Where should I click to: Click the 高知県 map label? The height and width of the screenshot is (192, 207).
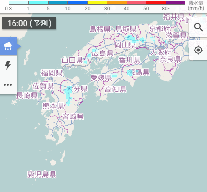click(x=116, y=90)
